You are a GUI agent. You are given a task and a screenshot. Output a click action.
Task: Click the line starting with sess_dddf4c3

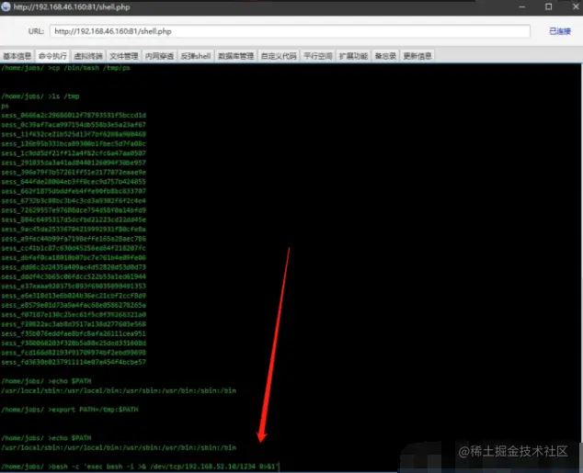point(74,276)
